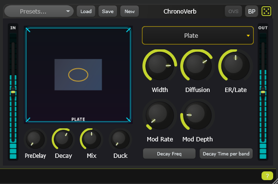
Task: Click the Duck knob
Action: 121,139
